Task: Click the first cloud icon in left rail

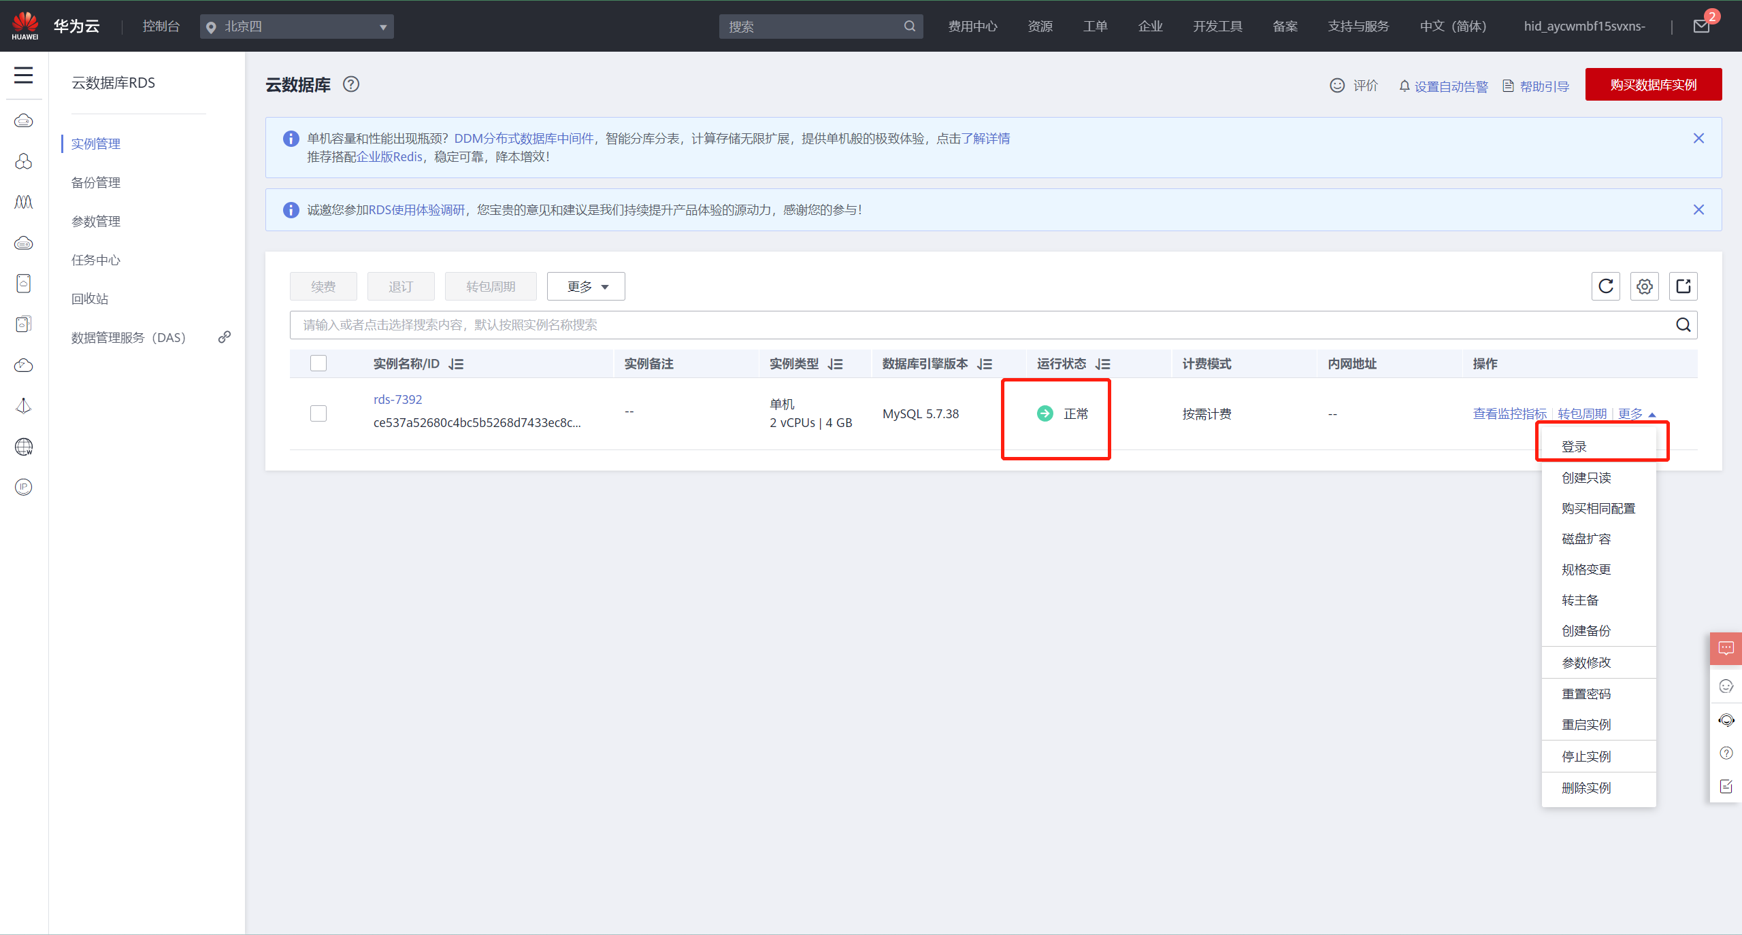Action: (24, 121)
